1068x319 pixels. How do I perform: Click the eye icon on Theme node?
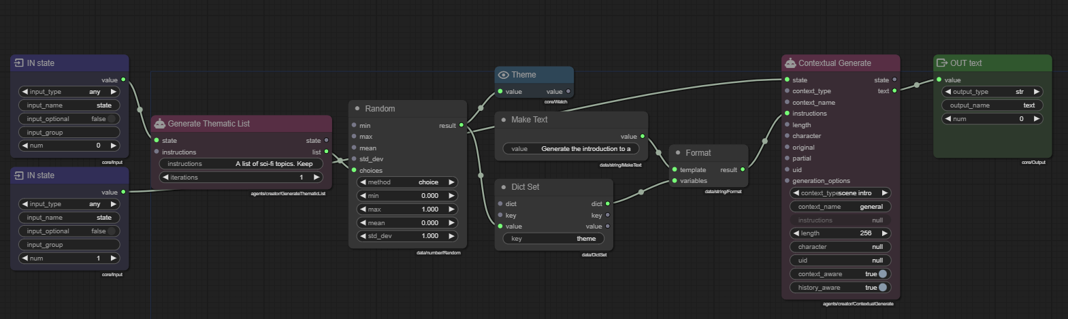coord(504,75)
